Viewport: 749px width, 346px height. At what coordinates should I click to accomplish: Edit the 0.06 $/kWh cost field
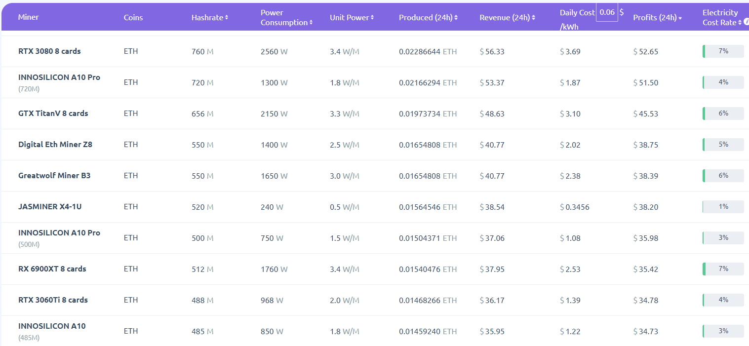coord(607,12)
